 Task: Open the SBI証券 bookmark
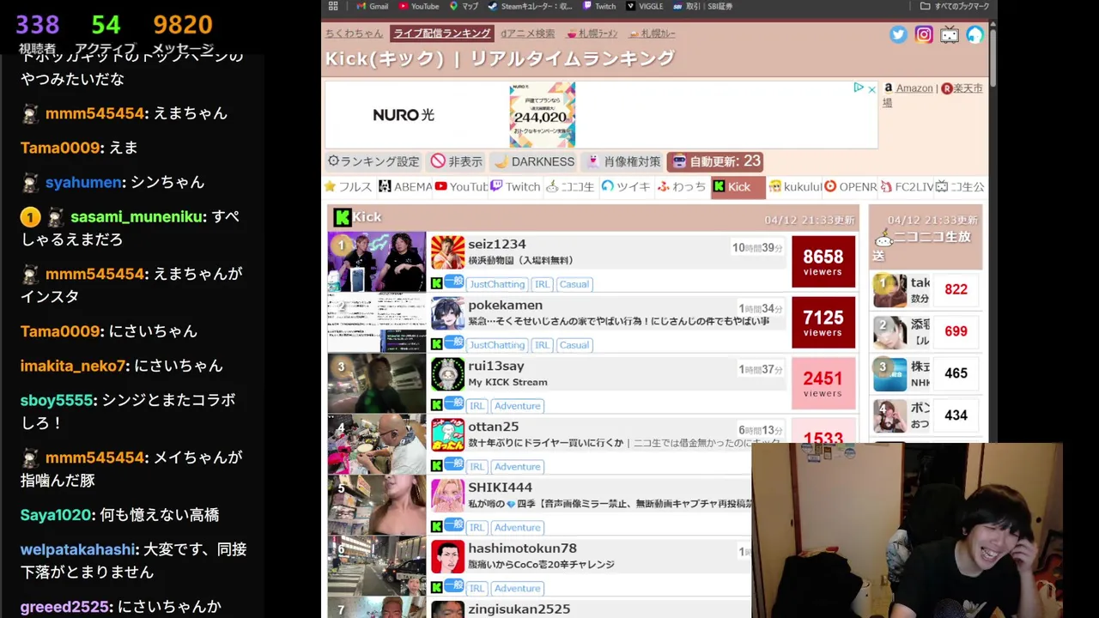pyautogui.click(x=703, y=6)
